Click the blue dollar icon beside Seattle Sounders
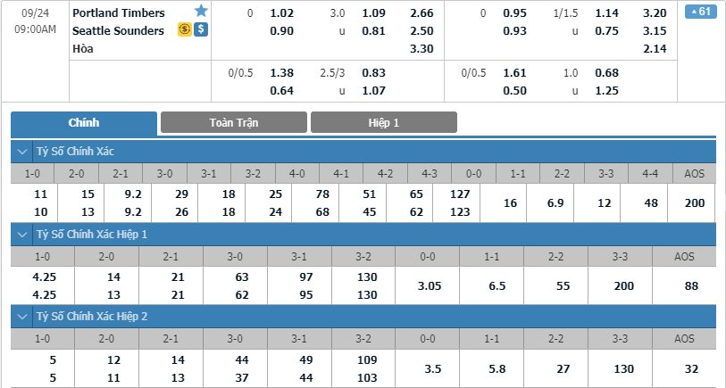 [x=201, y=30]
